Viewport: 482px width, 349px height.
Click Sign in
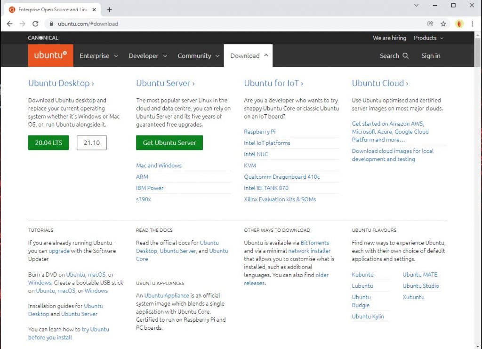click(x=431, y=56)
